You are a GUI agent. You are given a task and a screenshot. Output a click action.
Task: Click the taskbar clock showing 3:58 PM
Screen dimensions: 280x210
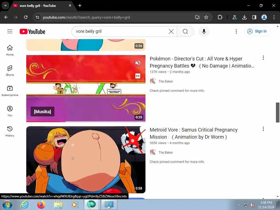266,205
